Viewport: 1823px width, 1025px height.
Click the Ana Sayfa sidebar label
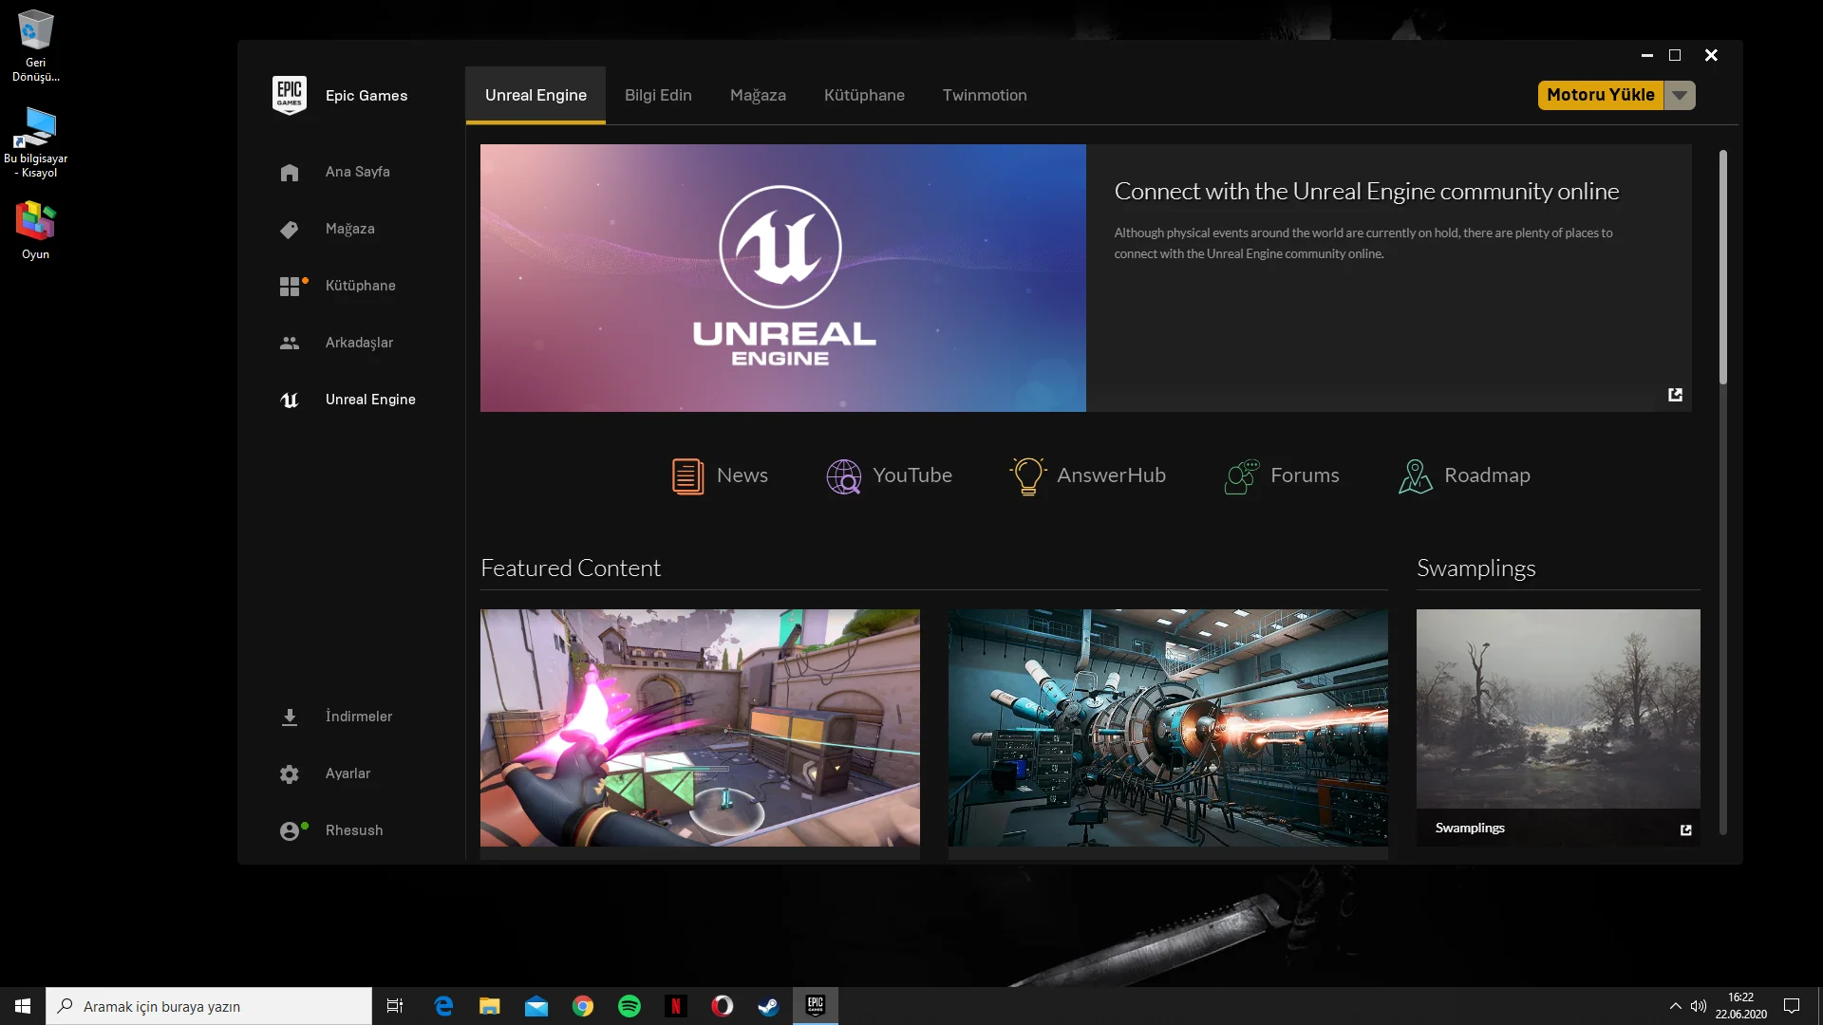tap(358, 172)
